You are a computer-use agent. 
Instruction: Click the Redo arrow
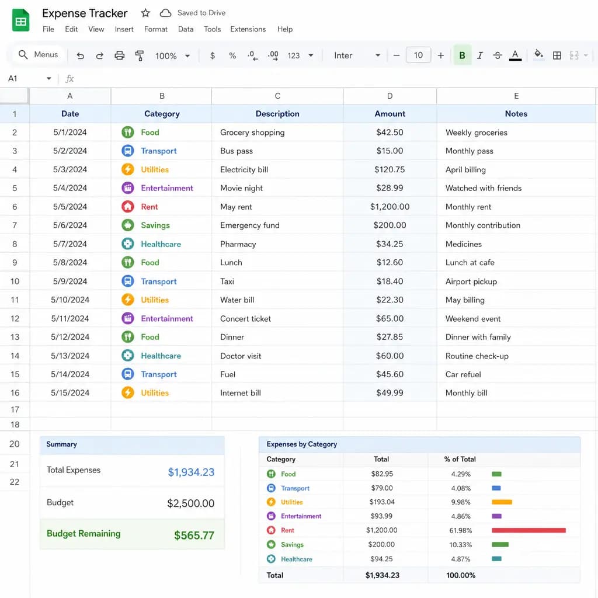pyautogui.click(x=99, y=55)
